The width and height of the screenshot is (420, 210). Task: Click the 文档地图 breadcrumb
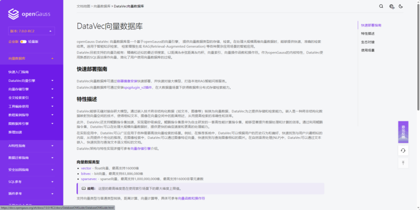83,6
